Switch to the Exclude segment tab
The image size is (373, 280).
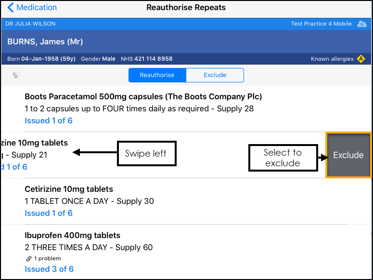(215, 75)
